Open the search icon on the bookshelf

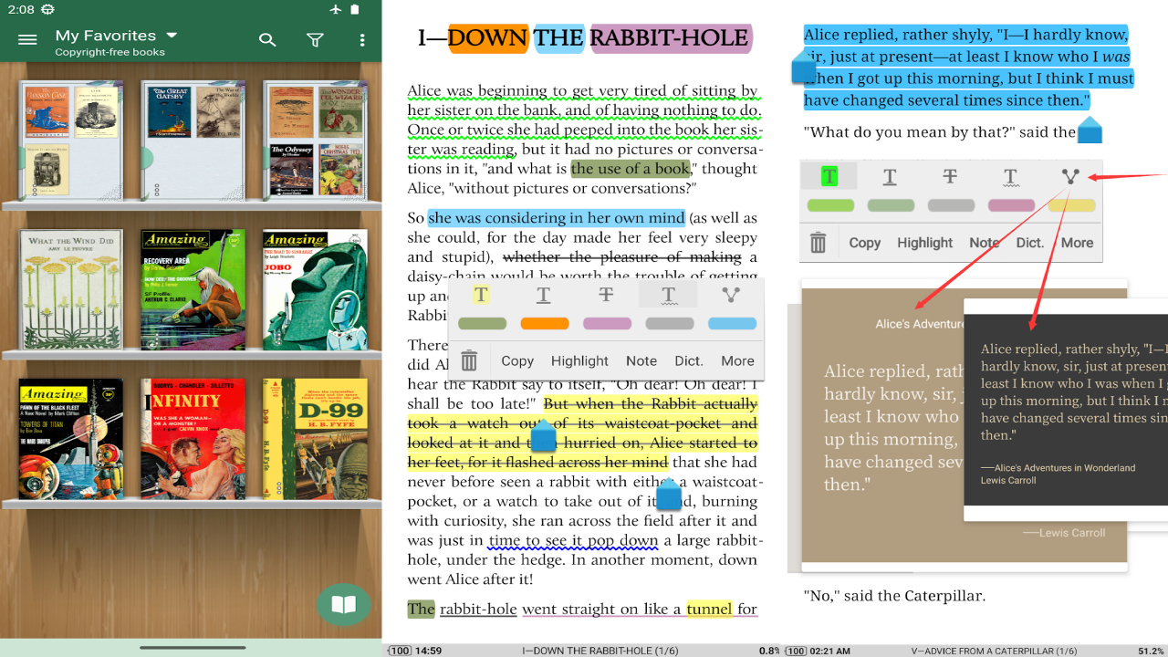click(x=267, y=40)
